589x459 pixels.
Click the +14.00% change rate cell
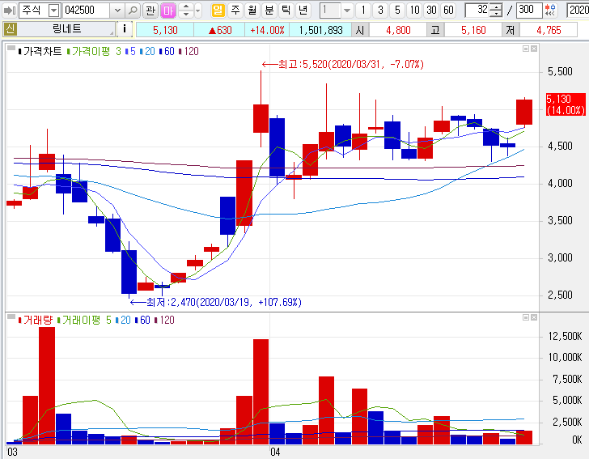(267, 30)
